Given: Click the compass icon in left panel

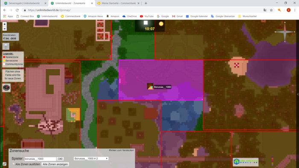Looking at the screenshot, I should pyautogui.click(x=6, y=87).
